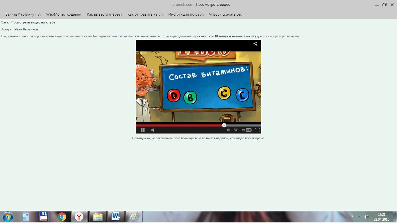This screenshot has height=223, width=397.
Task: Switch to Yandex Browser on the taskbar
Action: coord(79,217)
